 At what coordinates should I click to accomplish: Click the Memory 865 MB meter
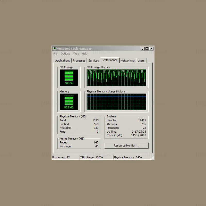click(69, 102)
